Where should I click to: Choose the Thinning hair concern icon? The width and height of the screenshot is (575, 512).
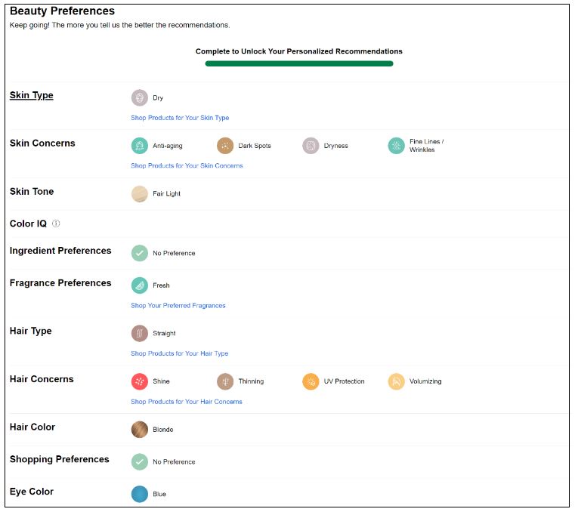(225, 381)
